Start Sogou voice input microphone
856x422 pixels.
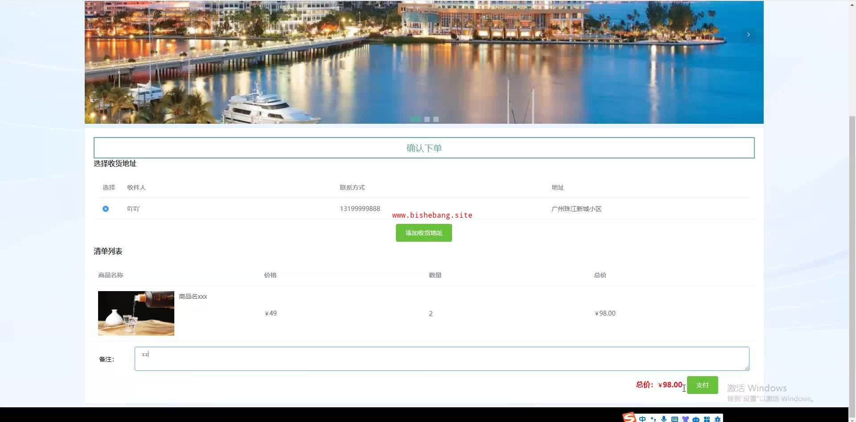pos(664,419)
